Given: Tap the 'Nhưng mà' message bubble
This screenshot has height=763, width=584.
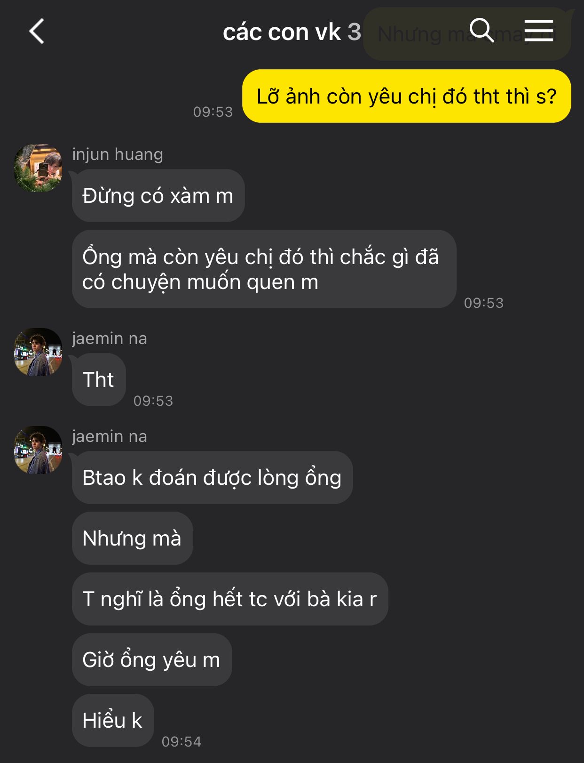Looking at the screenshot, I should click(132, 538).
